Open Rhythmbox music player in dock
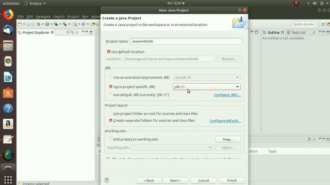This screenshot has width=330, height=185. (8, 61)
